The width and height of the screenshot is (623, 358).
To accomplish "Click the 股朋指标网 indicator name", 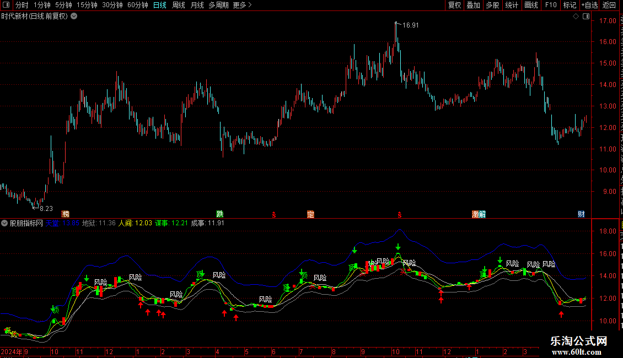I will coord(26,223).
